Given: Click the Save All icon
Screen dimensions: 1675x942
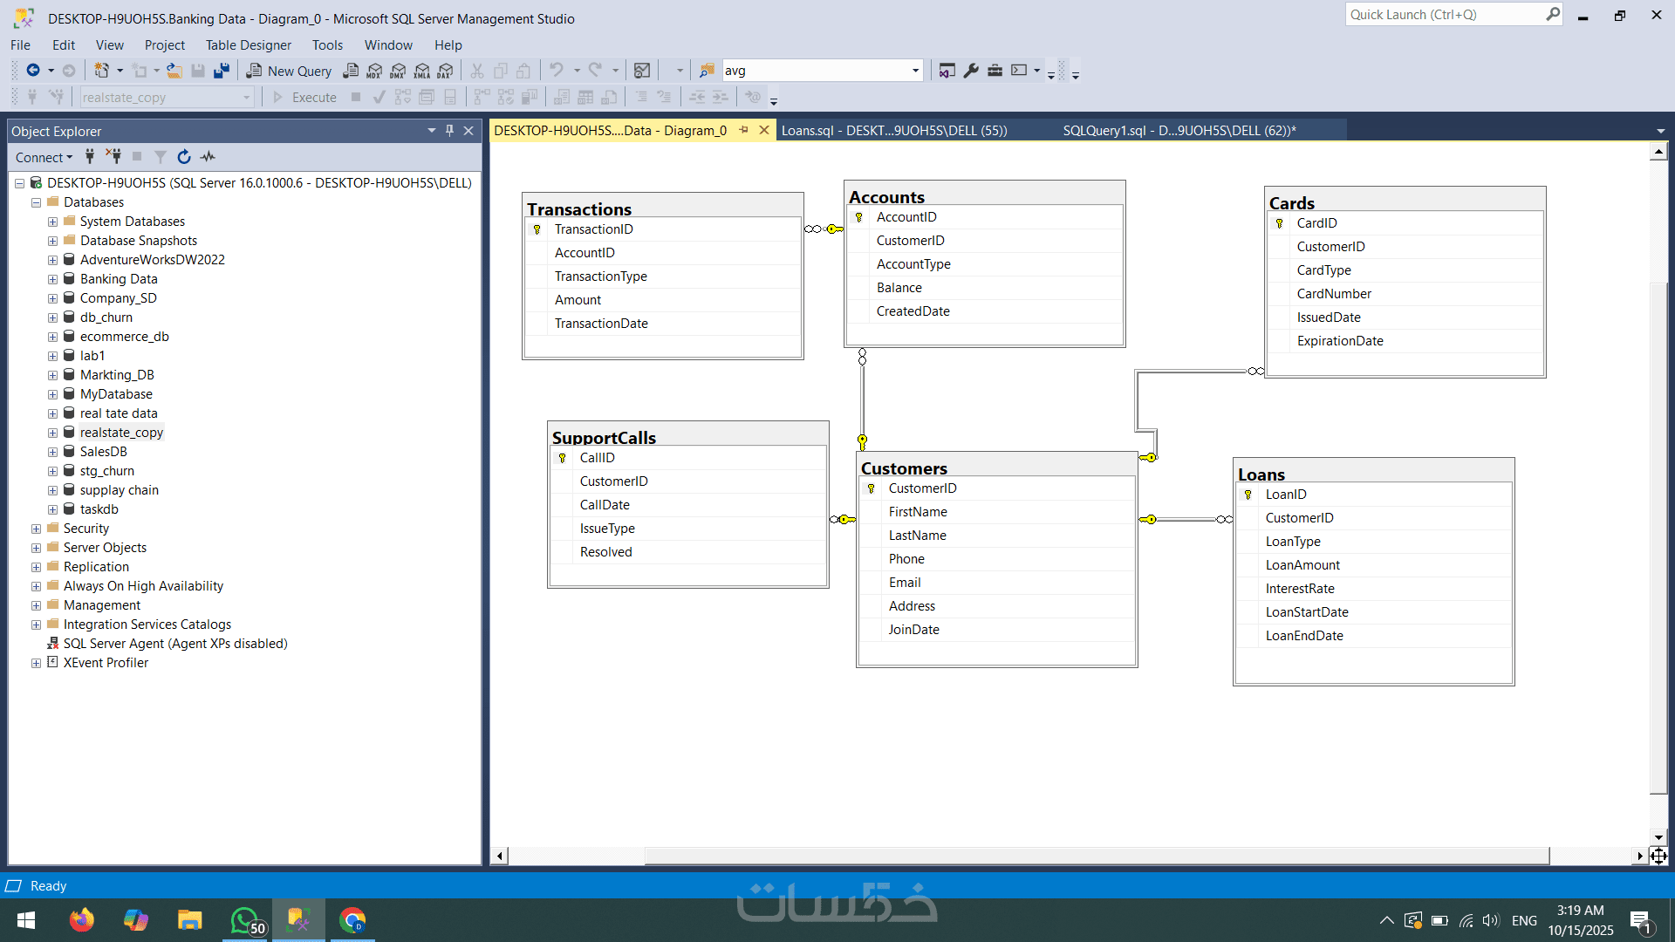Looking at the screenshot, I should click(x=222, y=71).
